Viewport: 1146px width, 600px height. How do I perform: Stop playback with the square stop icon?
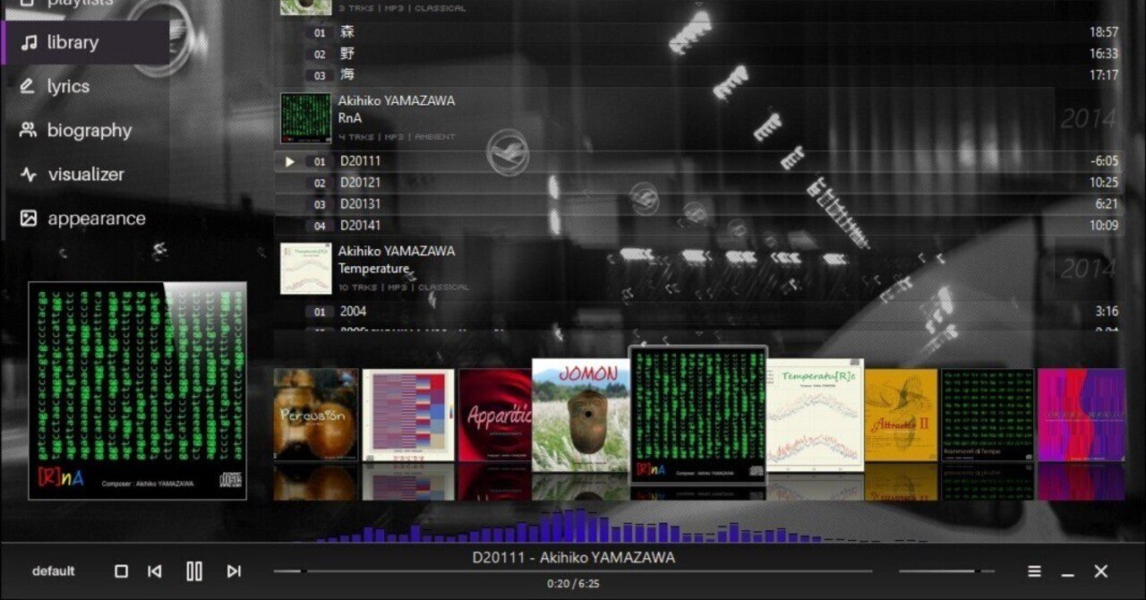tap(120, 570)
